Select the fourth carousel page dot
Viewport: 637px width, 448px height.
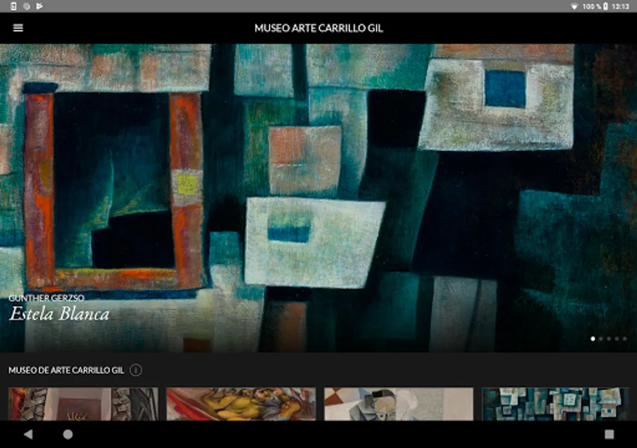pyautogui.click(x=617, y=338)
